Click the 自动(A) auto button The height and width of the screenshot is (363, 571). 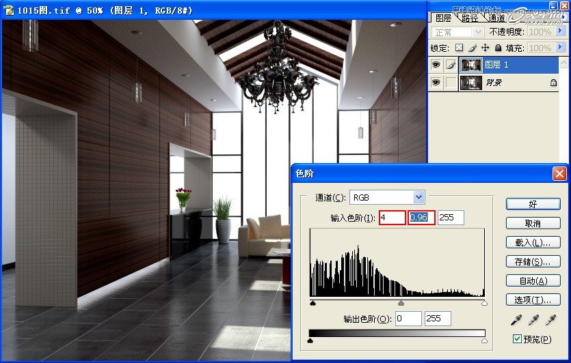point(533,281)
